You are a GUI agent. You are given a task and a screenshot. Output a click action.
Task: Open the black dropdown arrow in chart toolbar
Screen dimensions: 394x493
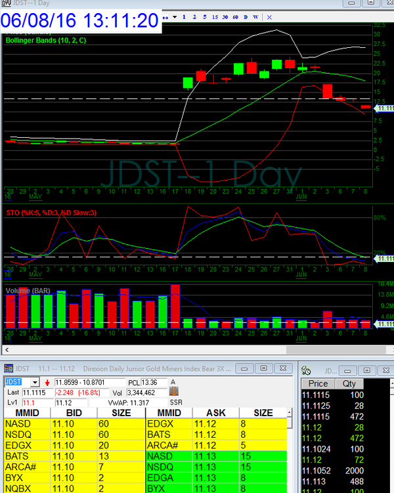(175, 17)
